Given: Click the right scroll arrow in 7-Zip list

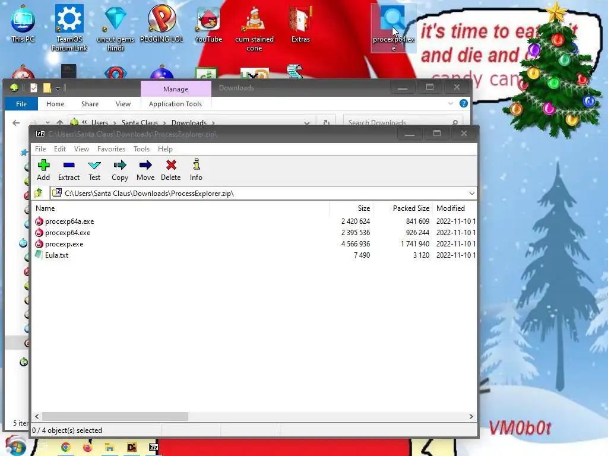Looking at the screenshot, I should click(471, 416).
